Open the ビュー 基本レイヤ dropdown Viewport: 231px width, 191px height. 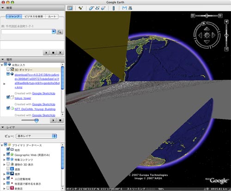(x=36, y=136)
